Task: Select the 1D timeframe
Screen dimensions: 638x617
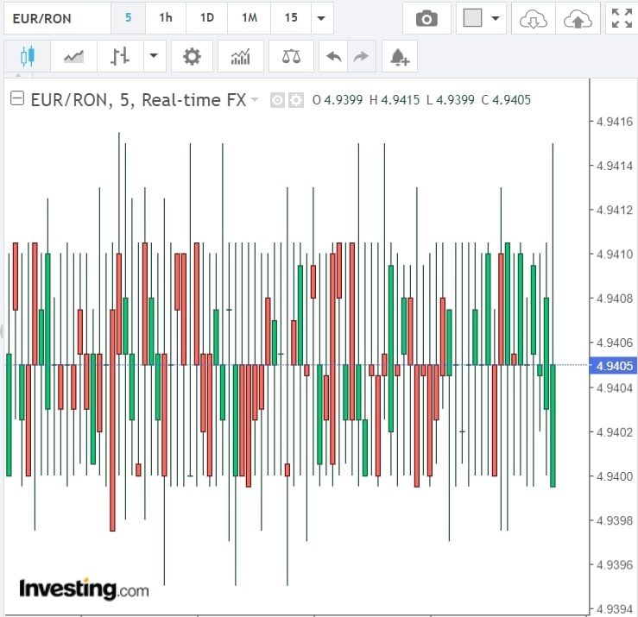Action: click(207, 18)
